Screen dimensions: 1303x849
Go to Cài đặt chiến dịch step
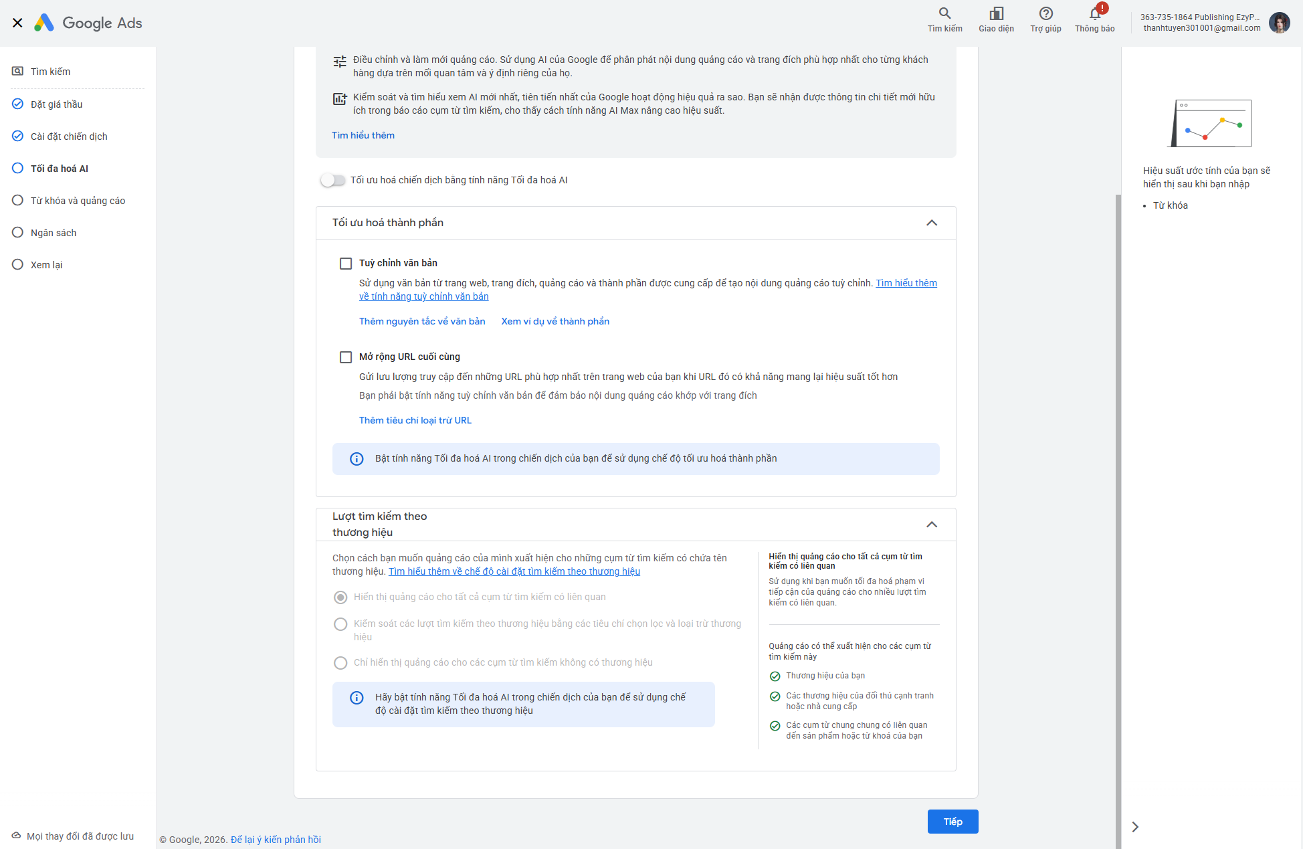pyautogui.click(x=69, y=136)
